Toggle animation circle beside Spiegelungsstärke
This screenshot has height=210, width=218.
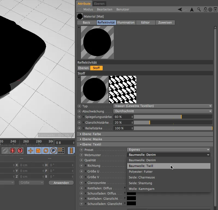point(79,117)
